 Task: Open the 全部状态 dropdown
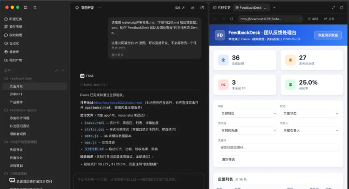click(309, 113)
